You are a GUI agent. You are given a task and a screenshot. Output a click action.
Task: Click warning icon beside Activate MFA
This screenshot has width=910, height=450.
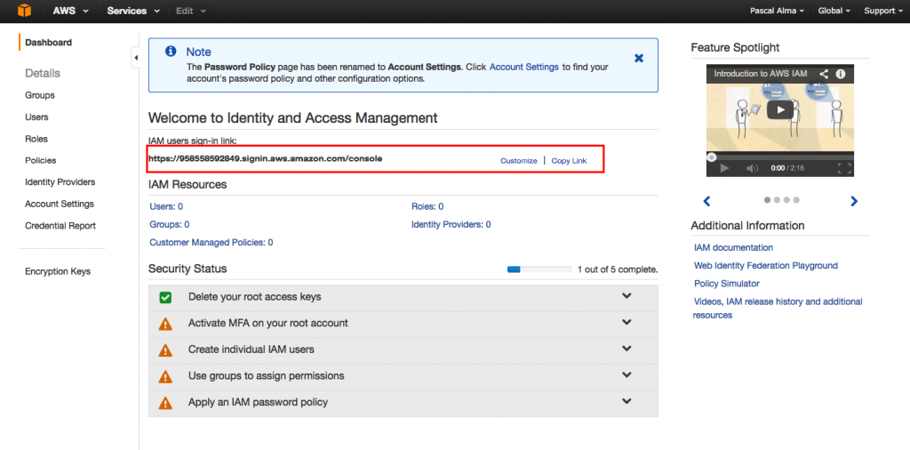coord(165,324)
